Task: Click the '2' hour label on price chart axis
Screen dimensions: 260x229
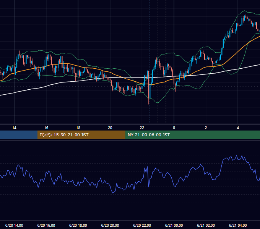Action: [206, 128]
